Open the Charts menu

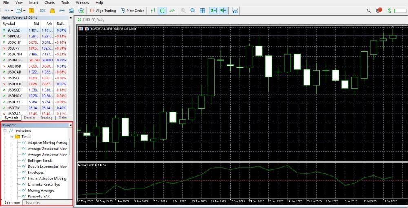(x=50, y=2)
